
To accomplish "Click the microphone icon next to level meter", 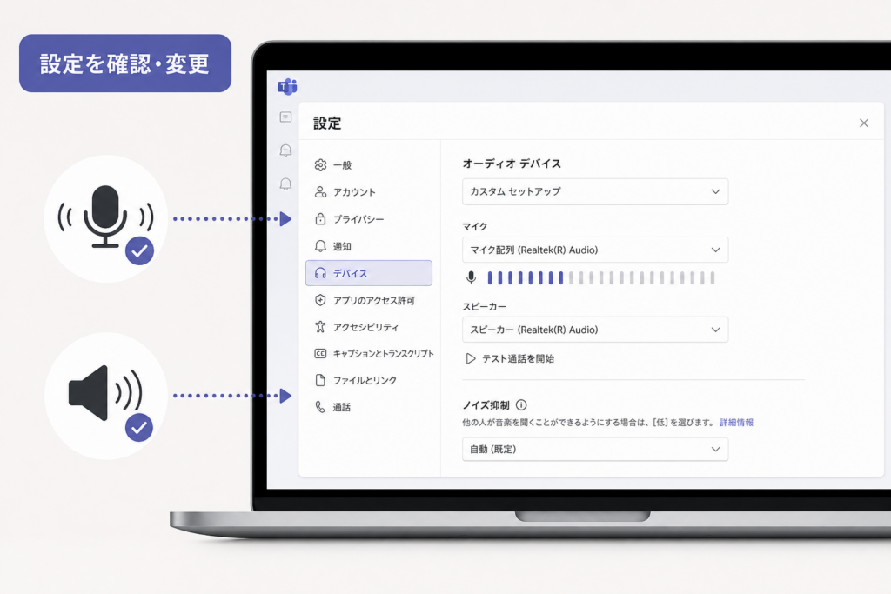I will click(x=471, y=277).
